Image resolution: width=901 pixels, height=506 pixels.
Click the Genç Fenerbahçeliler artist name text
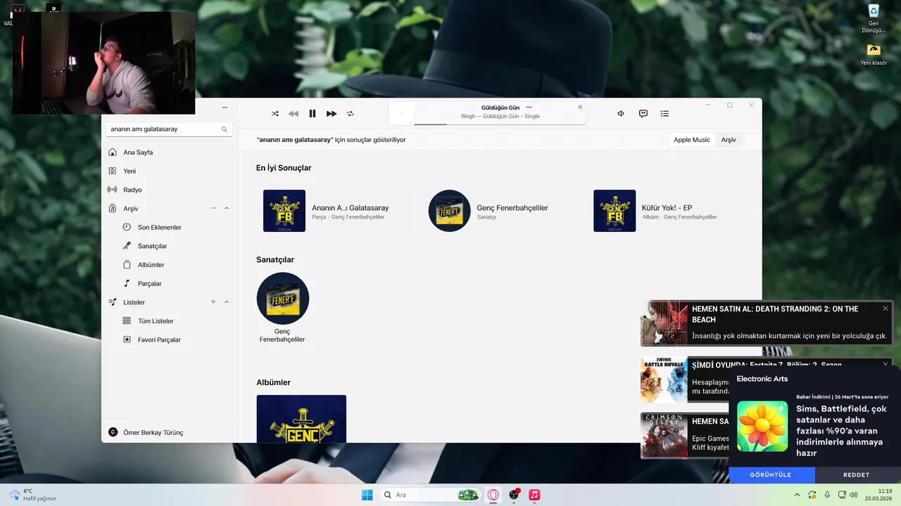(x=282, y=335)
